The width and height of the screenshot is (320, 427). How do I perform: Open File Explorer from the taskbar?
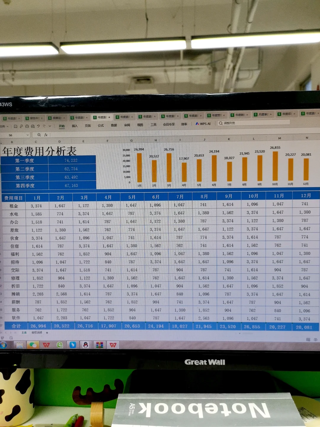[20, 345]
